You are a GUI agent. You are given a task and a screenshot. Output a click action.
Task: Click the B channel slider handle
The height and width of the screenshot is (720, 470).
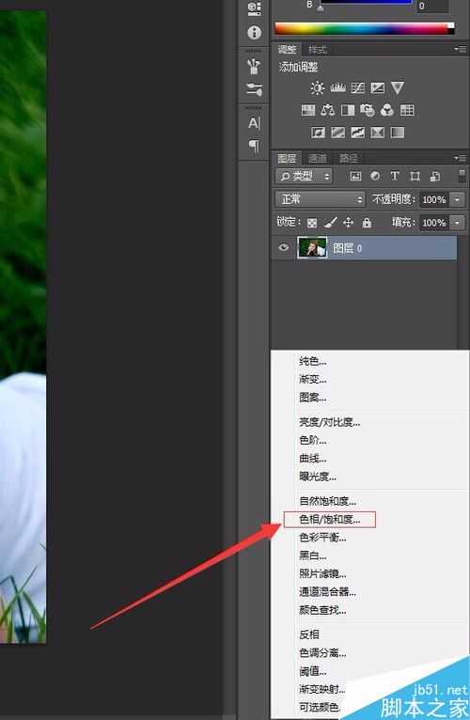point(321,8)
